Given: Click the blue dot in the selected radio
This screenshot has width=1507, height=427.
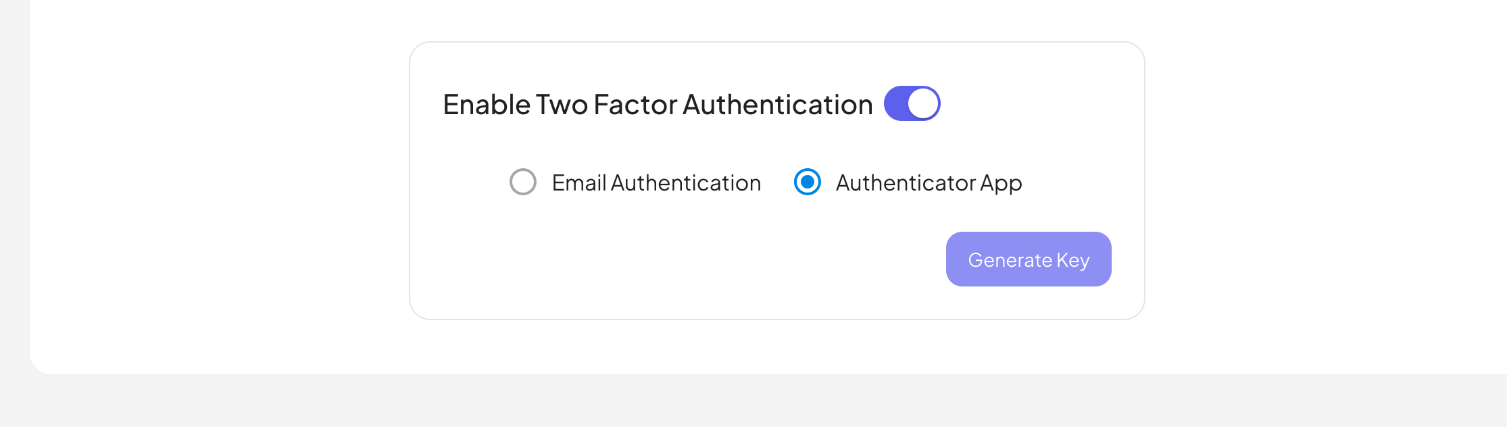Looking at the screenshot, I should pos(807,182).
